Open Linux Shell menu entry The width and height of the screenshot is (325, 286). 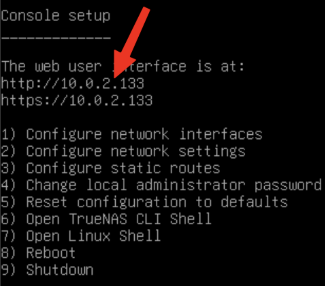click(x=93, y=236)
